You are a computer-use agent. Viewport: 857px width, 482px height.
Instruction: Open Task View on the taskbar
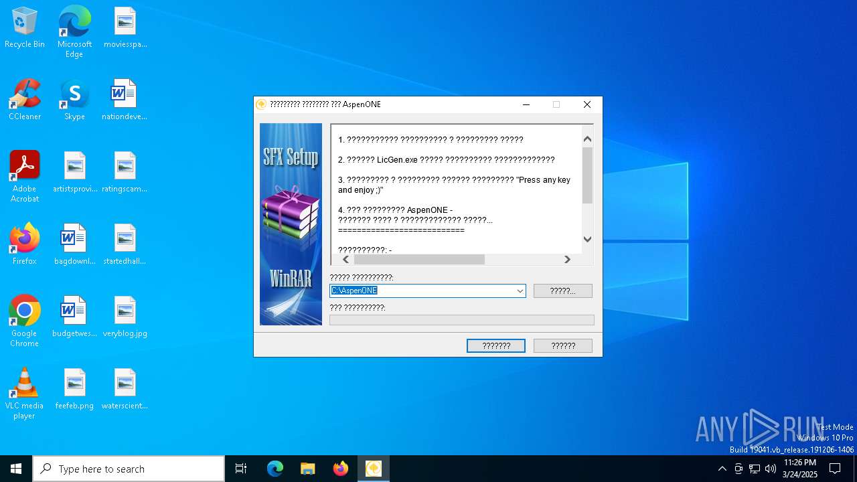(x=241, y=469)
